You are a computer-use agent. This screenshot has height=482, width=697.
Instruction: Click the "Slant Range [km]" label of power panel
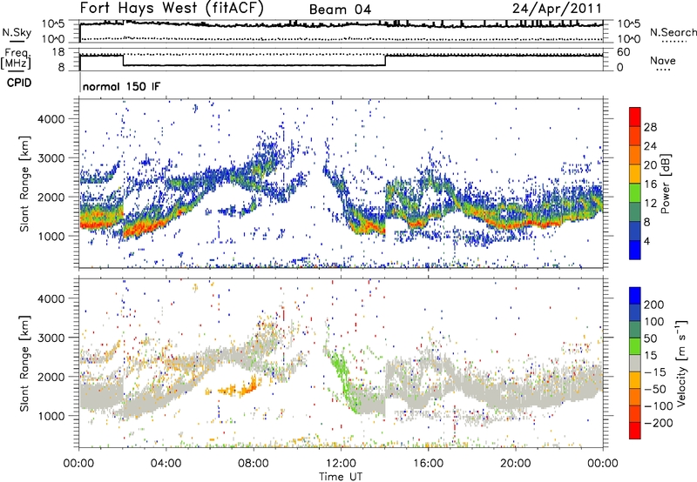[x=24, y=184]
